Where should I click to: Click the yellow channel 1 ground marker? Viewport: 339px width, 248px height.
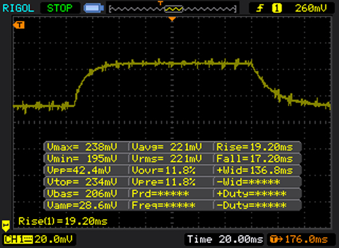6,224
